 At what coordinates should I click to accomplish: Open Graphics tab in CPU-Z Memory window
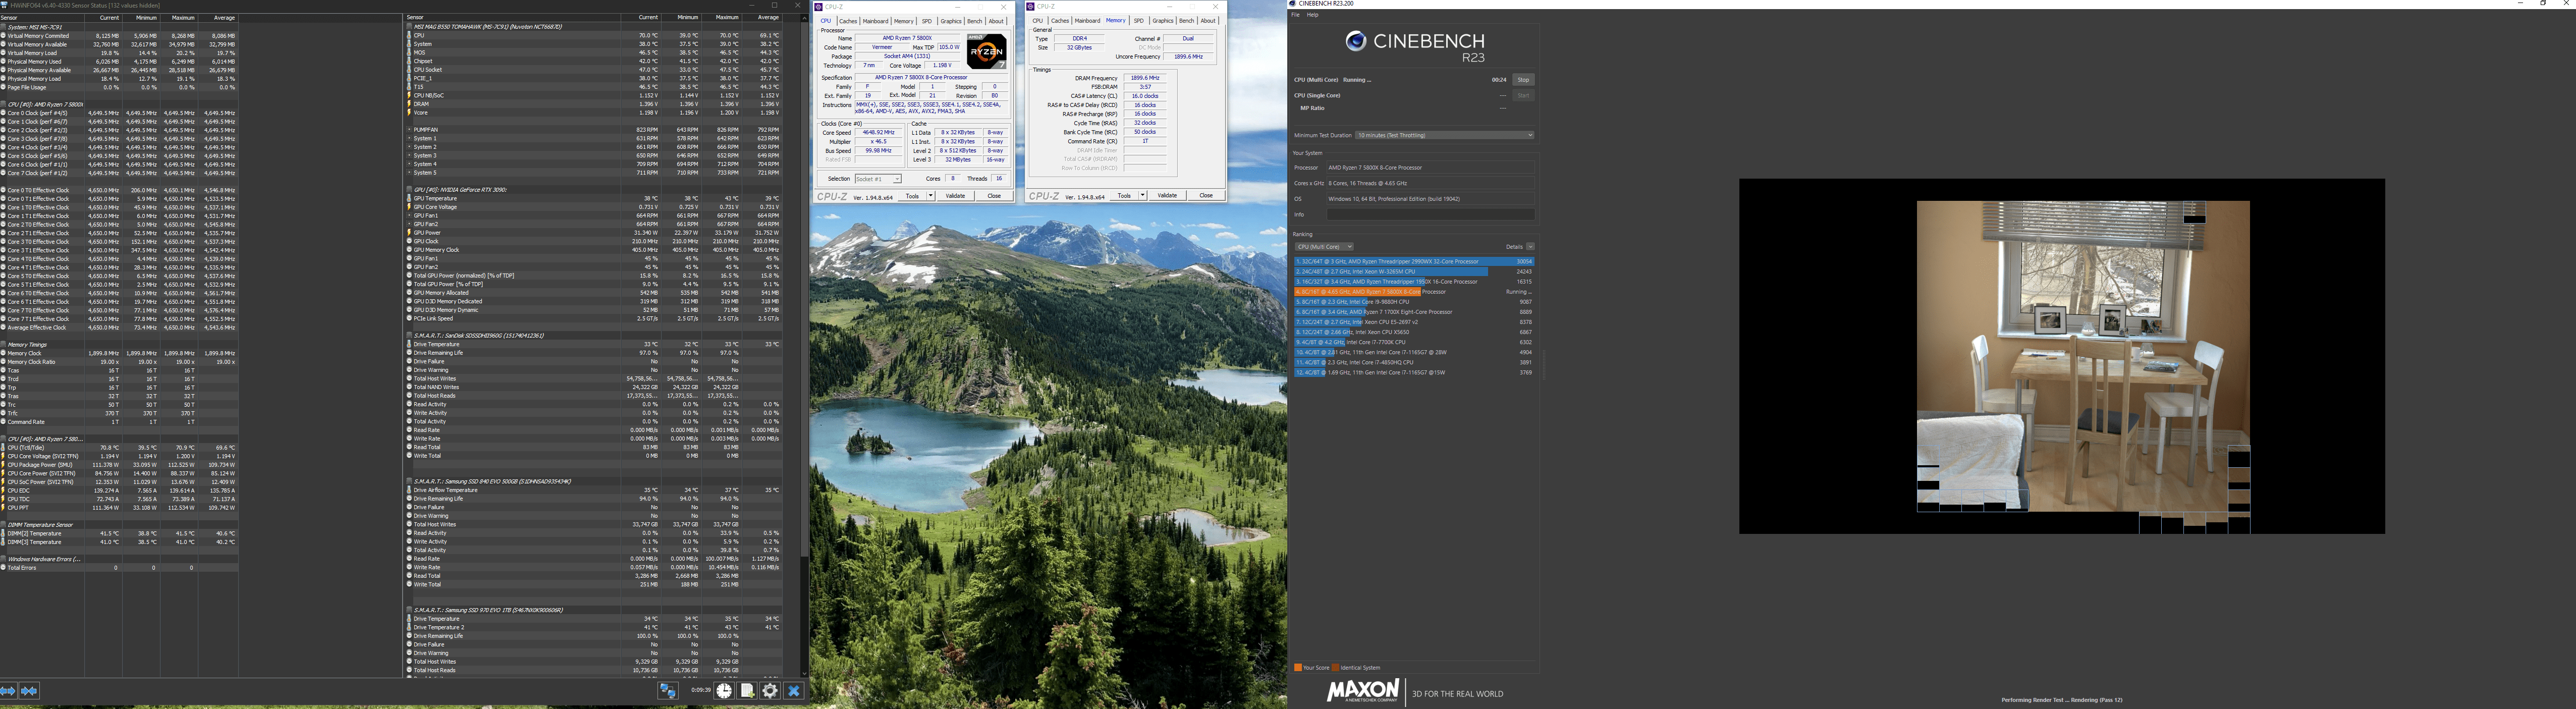tap(1162, 21)
